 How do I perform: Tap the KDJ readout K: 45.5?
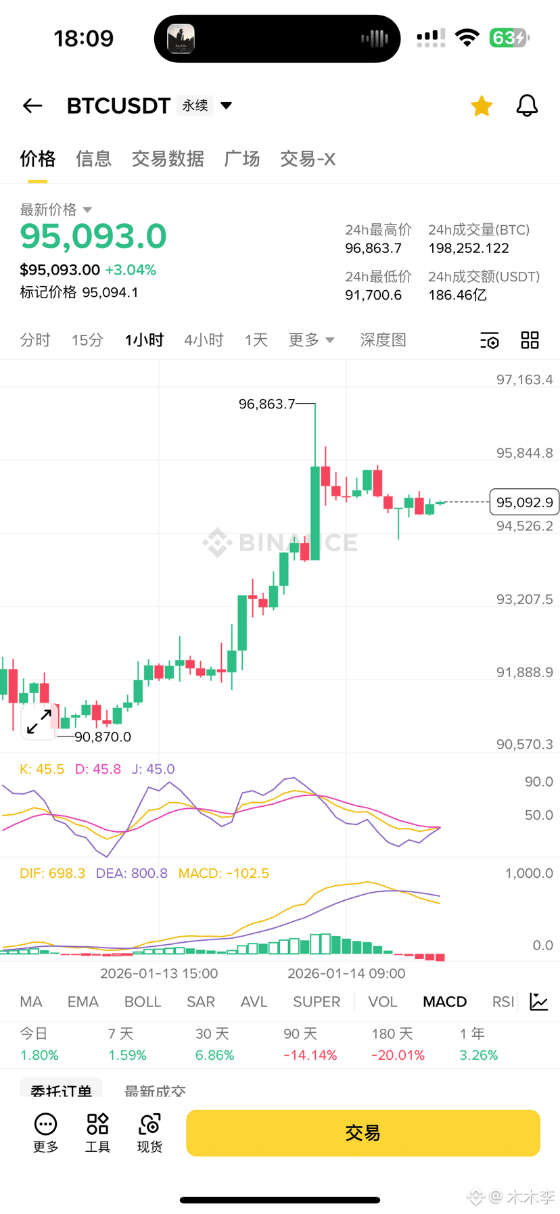(42, 769)
